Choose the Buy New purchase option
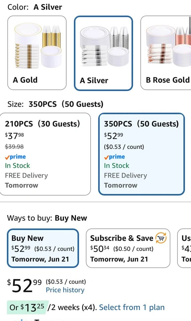Viewport: 191px width, 321px height. tap(43, 248)
